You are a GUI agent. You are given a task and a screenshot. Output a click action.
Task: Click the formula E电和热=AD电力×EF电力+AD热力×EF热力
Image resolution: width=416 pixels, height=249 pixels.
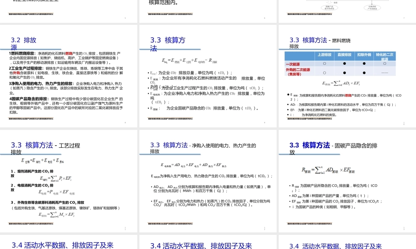193,165
